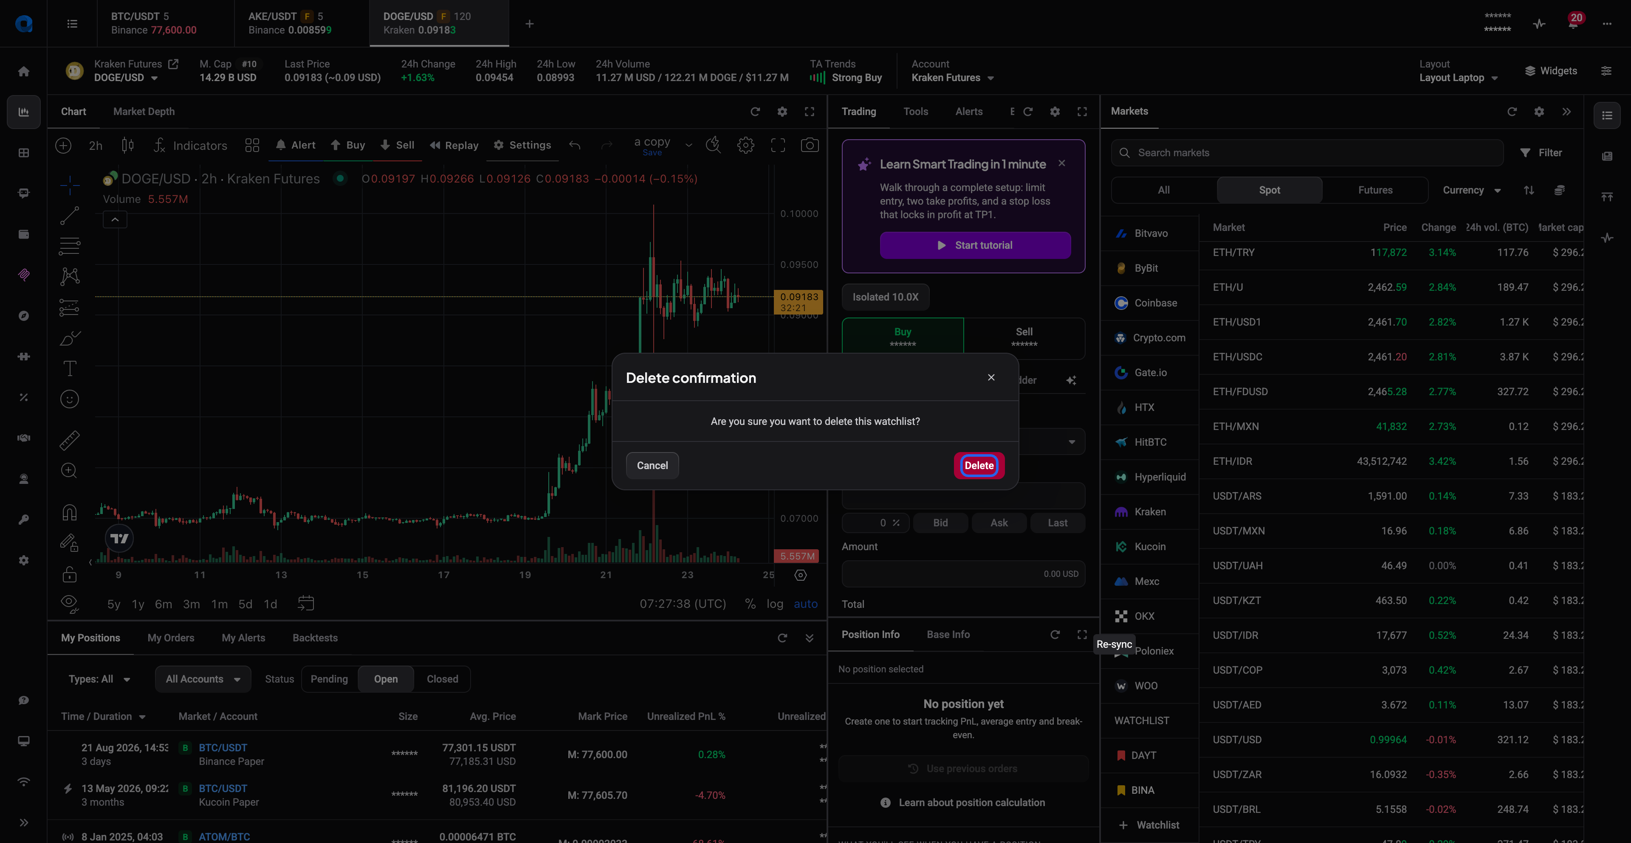This screenshot has width=1631, height=843.
Task: Change candlestick chart type
Action: click(127, 145)
